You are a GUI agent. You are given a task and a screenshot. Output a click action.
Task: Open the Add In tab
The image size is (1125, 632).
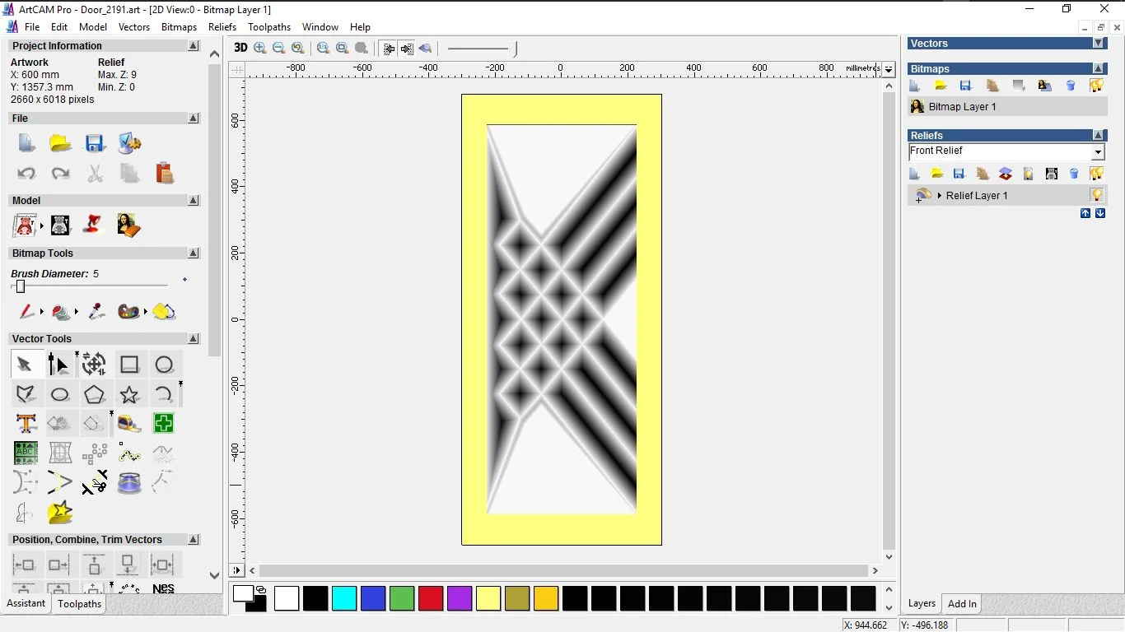point(962,604)
